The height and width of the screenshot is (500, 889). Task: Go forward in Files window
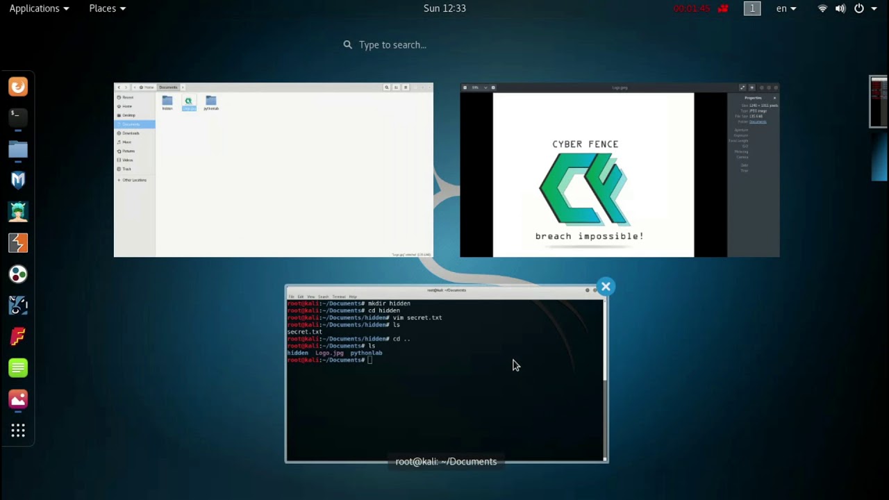point(126,87)
